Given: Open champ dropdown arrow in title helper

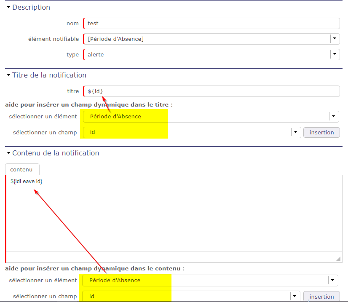Looking at the screenshot, I should tap(296, 132).
